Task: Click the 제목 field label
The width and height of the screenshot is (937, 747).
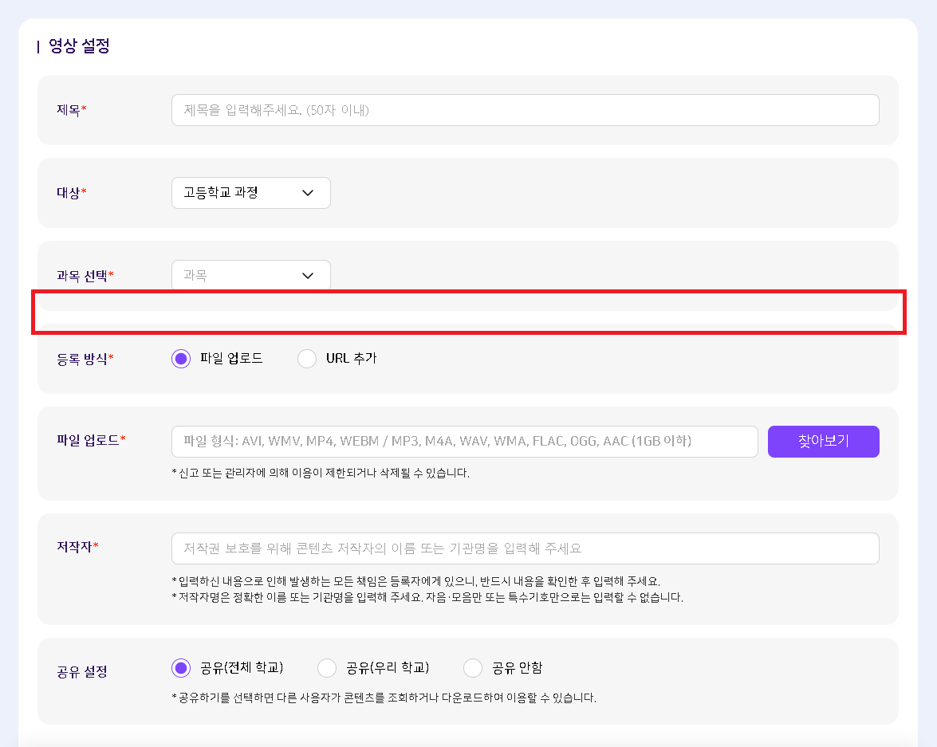Action: pyautogui.click(x=69, y=110)
